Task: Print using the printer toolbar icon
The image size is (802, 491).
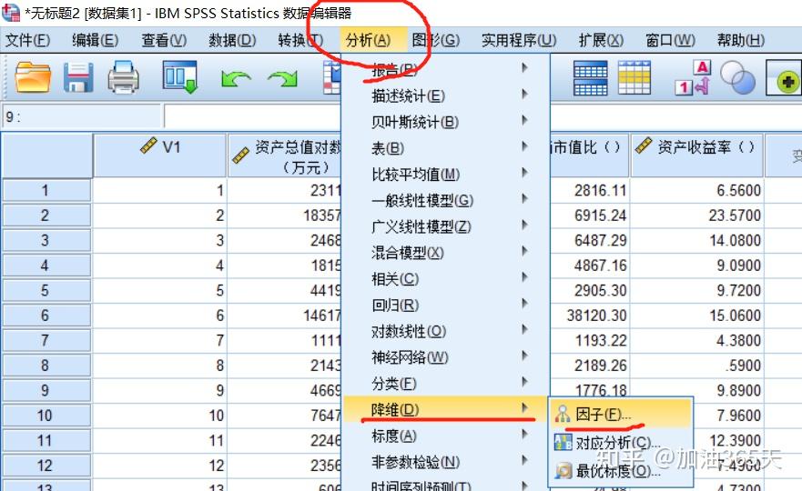Action: point(123,77)
